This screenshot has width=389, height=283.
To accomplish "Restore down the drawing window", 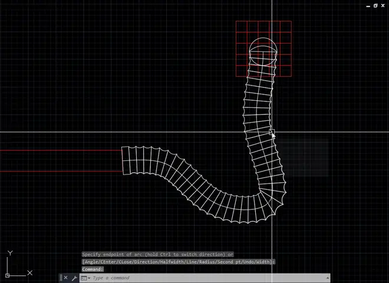I will pos(375,6).
